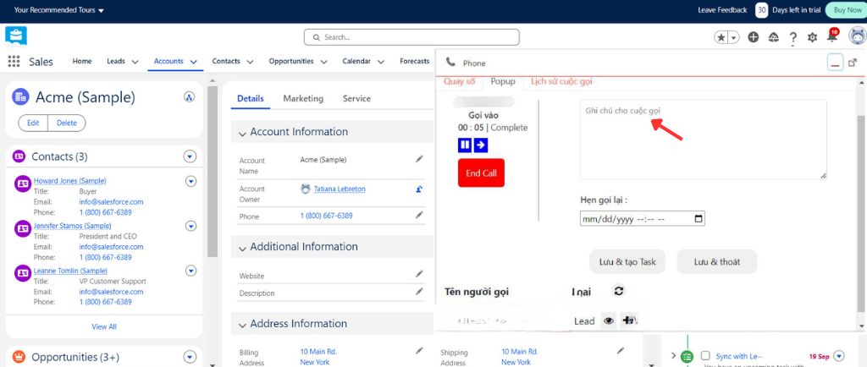Open row actions for Leanne Tomlin

click(x=191, y=271)
